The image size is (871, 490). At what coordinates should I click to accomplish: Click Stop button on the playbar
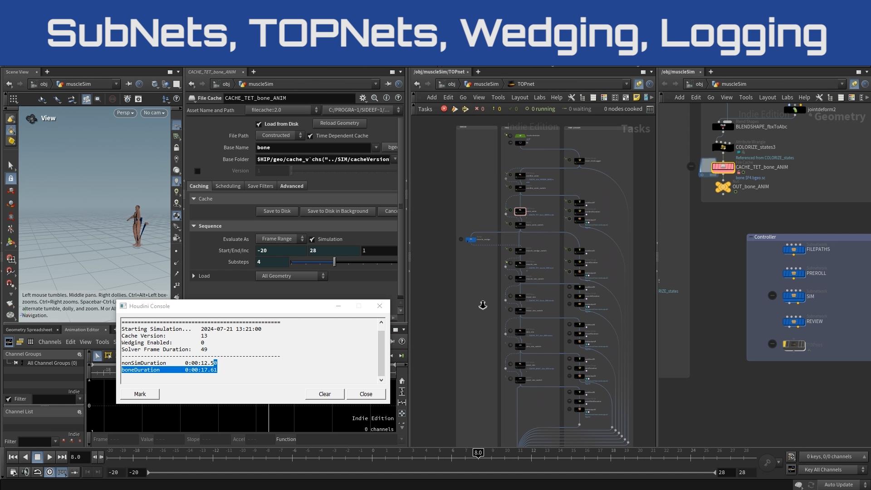point(38,457)
